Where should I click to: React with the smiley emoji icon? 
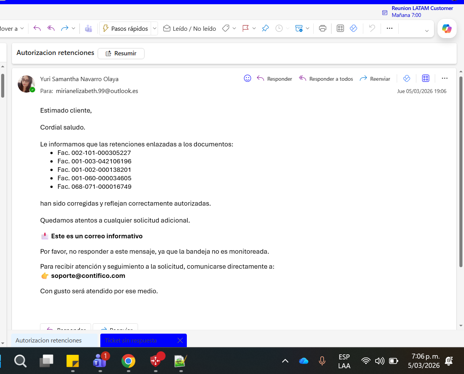click(248, 78)
